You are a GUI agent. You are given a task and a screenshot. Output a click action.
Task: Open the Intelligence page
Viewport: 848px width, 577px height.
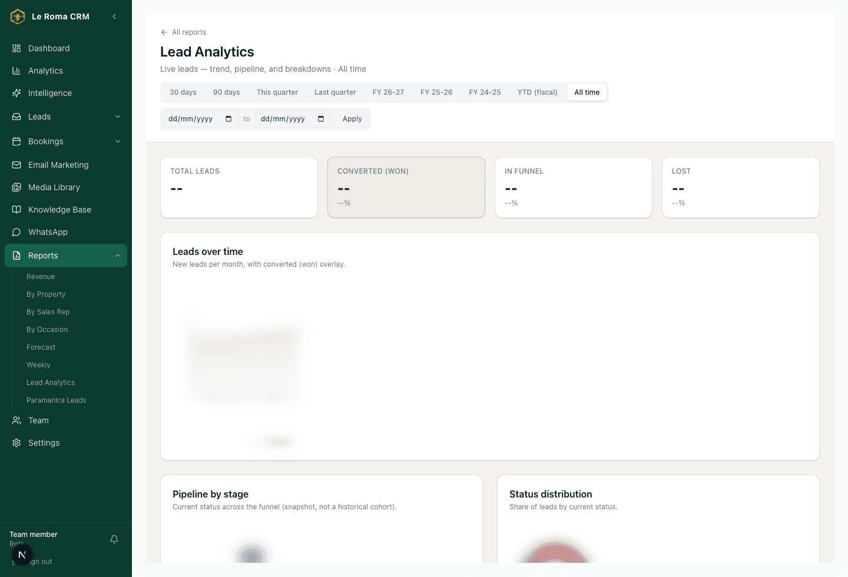click(66, 93)
